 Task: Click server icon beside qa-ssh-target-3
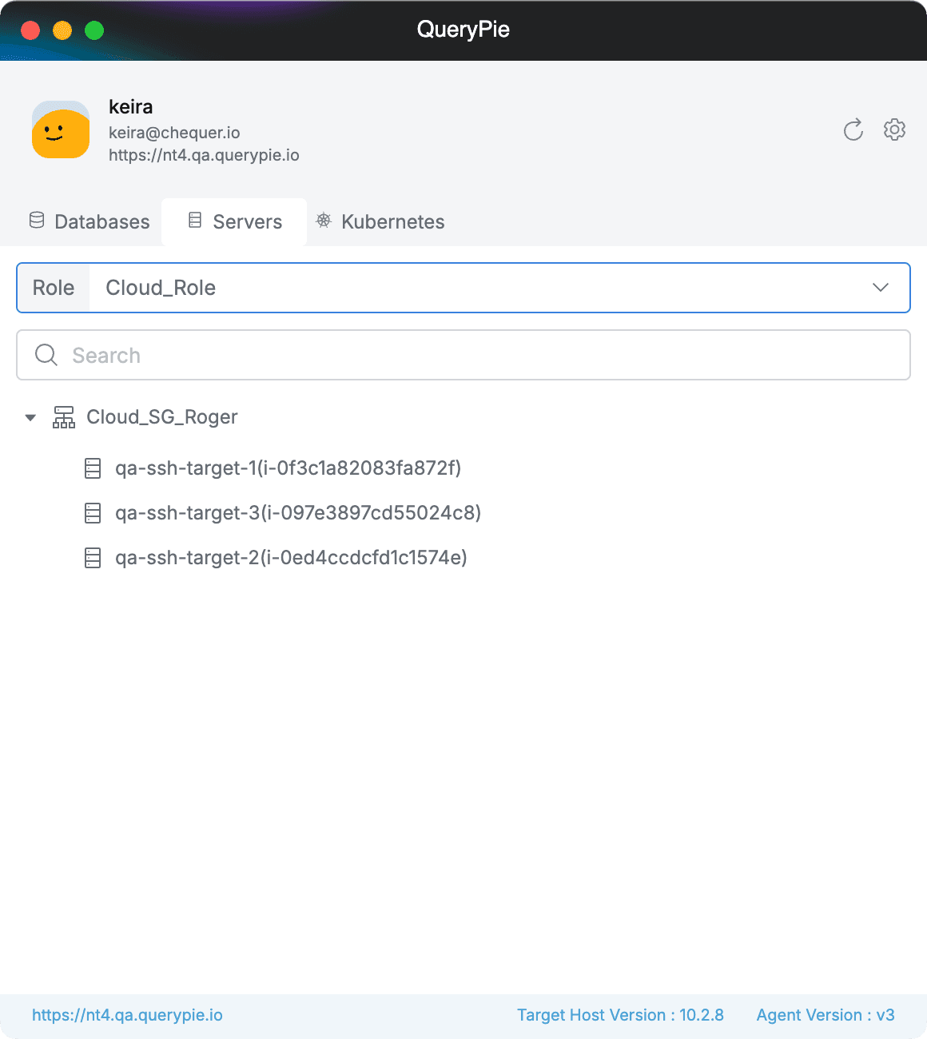[x=93, y=513]
